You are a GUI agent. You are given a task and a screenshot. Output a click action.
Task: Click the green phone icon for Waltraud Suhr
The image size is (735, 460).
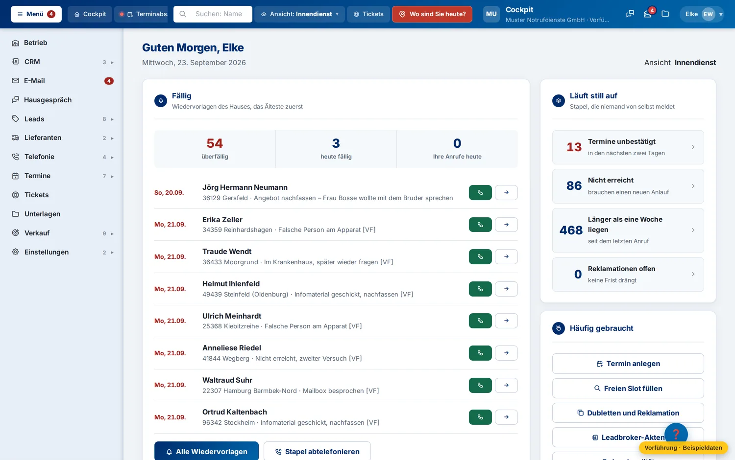(x=480, y=385)
